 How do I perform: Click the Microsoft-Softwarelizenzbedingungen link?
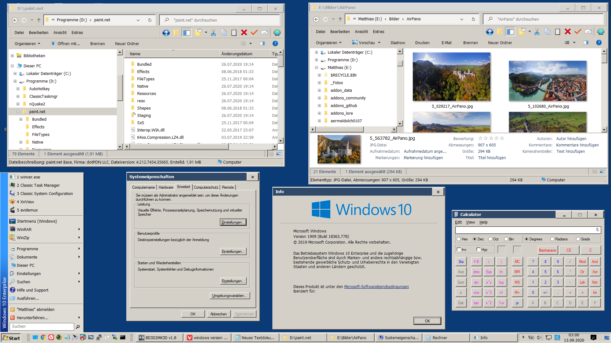[376, 286]
